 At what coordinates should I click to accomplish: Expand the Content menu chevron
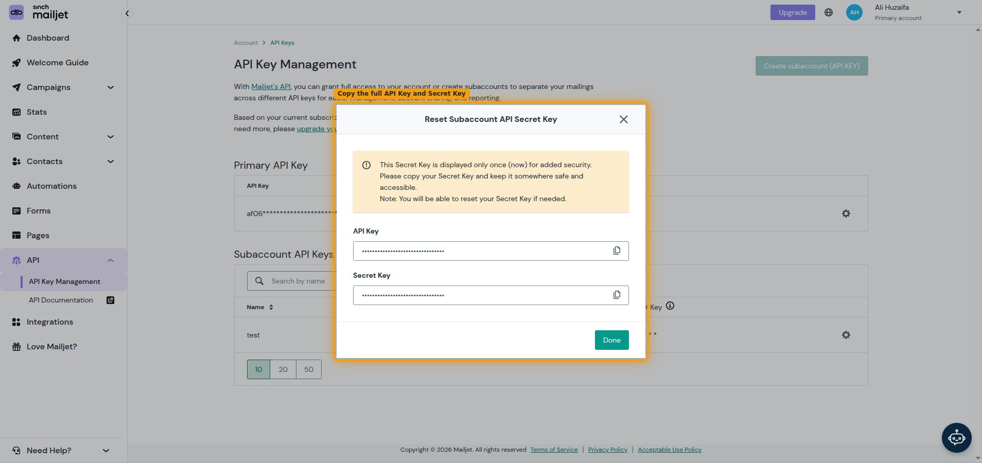(110, 137)
